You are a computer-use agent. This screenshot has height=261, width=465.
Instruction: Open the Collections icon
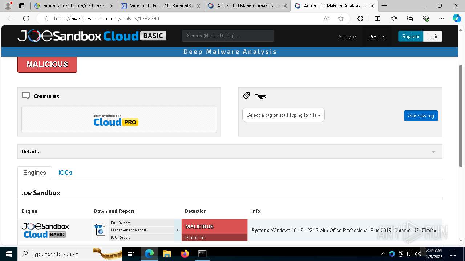[410, 18]
